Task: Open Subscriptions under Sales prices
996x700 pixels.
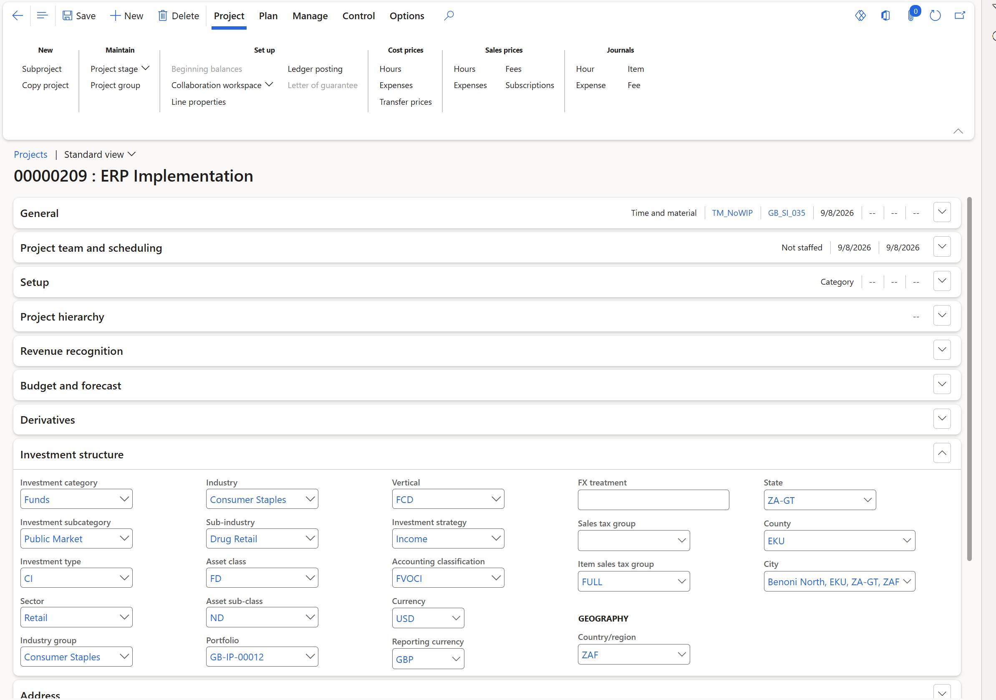Action: 529,85
